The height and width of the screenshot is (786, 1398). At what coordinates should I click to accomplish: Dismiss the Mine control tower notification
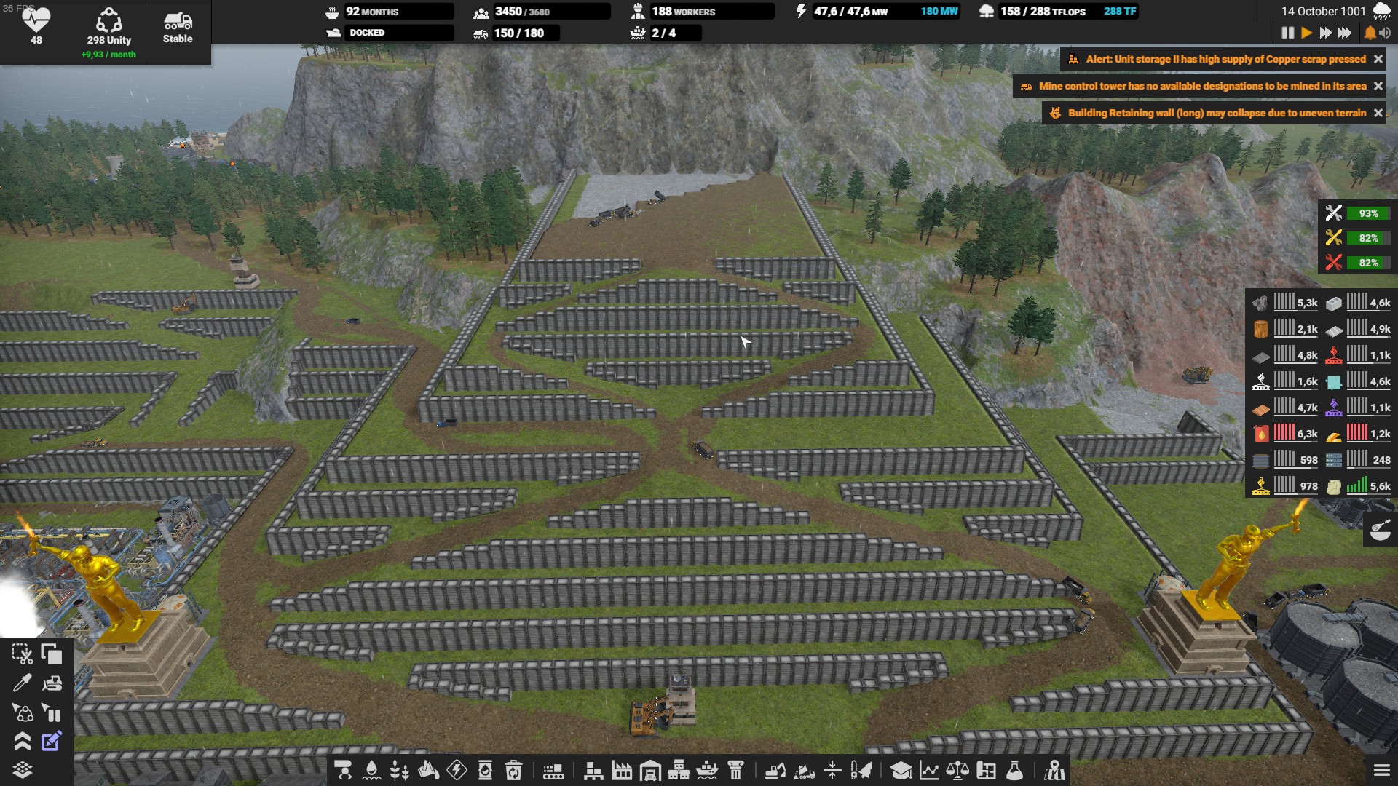point(1378,86)
